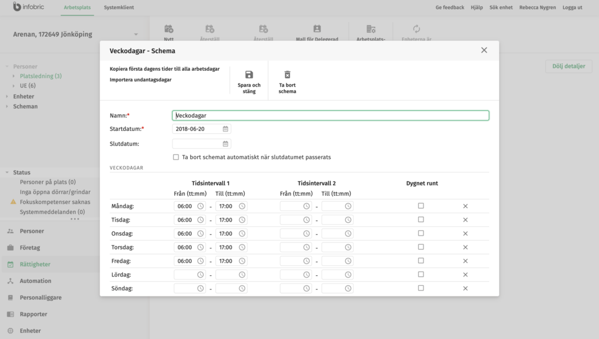Clear the Söndag row with X icon

coord(466,288)
